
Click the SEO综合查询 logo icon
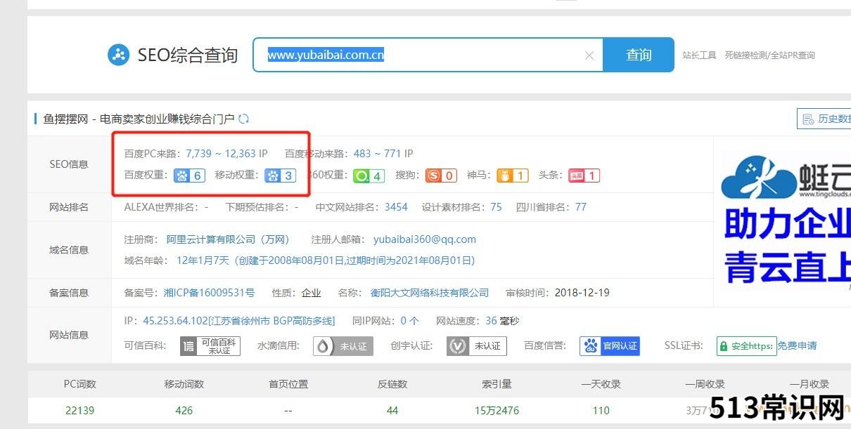tap(118, 55)
